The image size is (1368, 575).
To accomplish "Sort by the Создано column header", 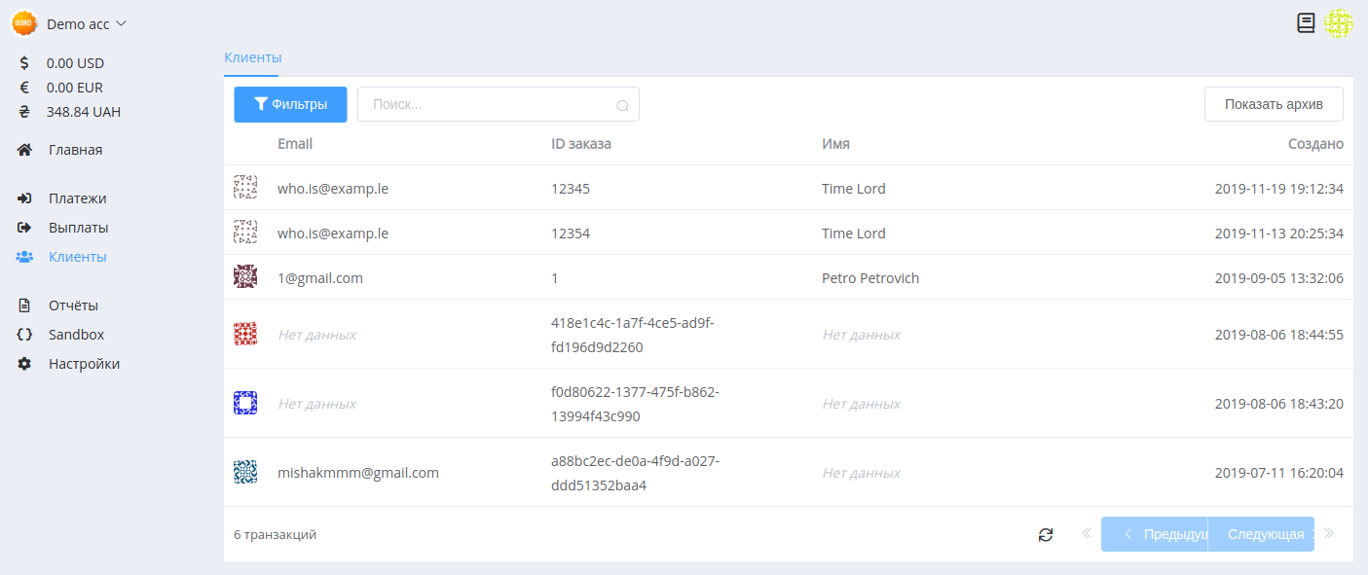I will (x=1315, y=144).
